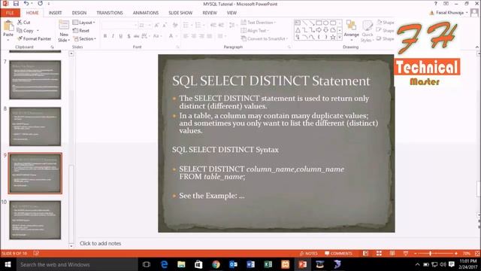The image size is (481, 271).
Task: Select the rectangle shape in shapes gallery
Action: [x=319, y=23]
